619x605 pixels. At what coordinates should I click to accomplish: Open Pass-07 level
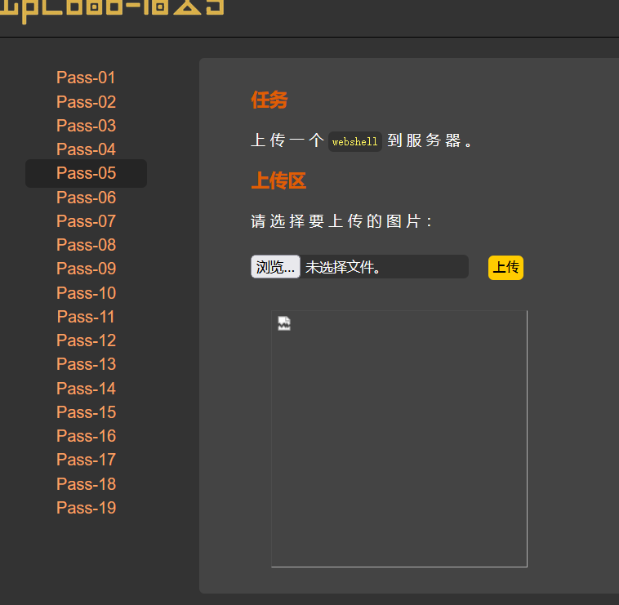point(86,221)
